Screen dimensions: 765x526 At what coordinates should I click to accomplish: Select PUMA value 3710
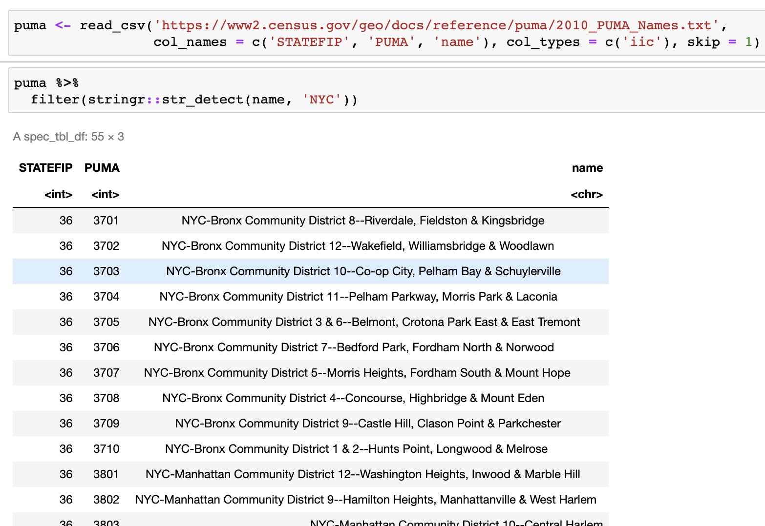[106, 449]
